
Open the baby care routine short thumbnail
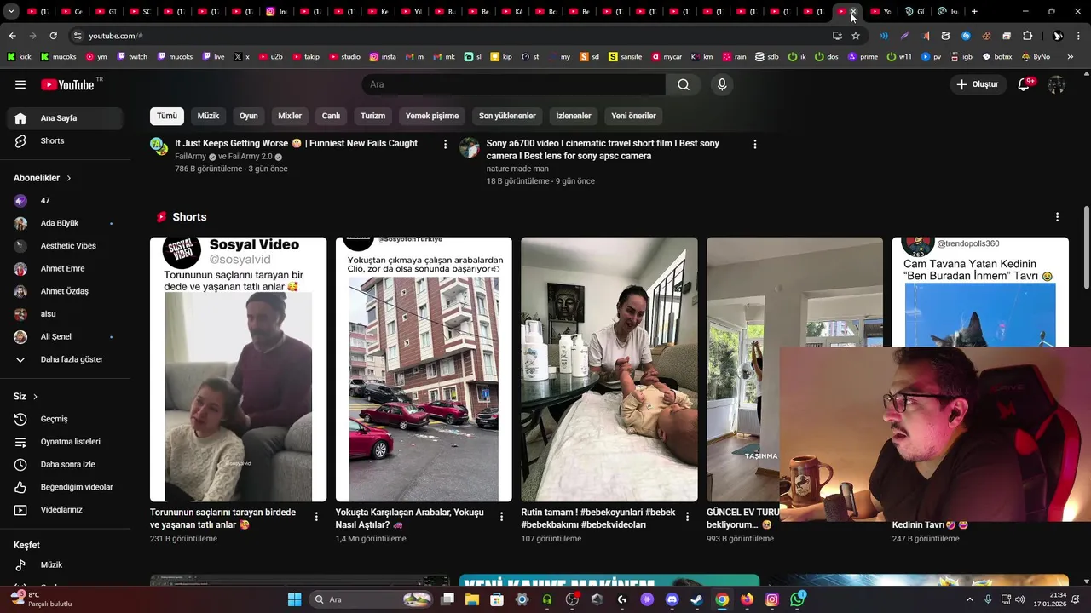(609, 370)
